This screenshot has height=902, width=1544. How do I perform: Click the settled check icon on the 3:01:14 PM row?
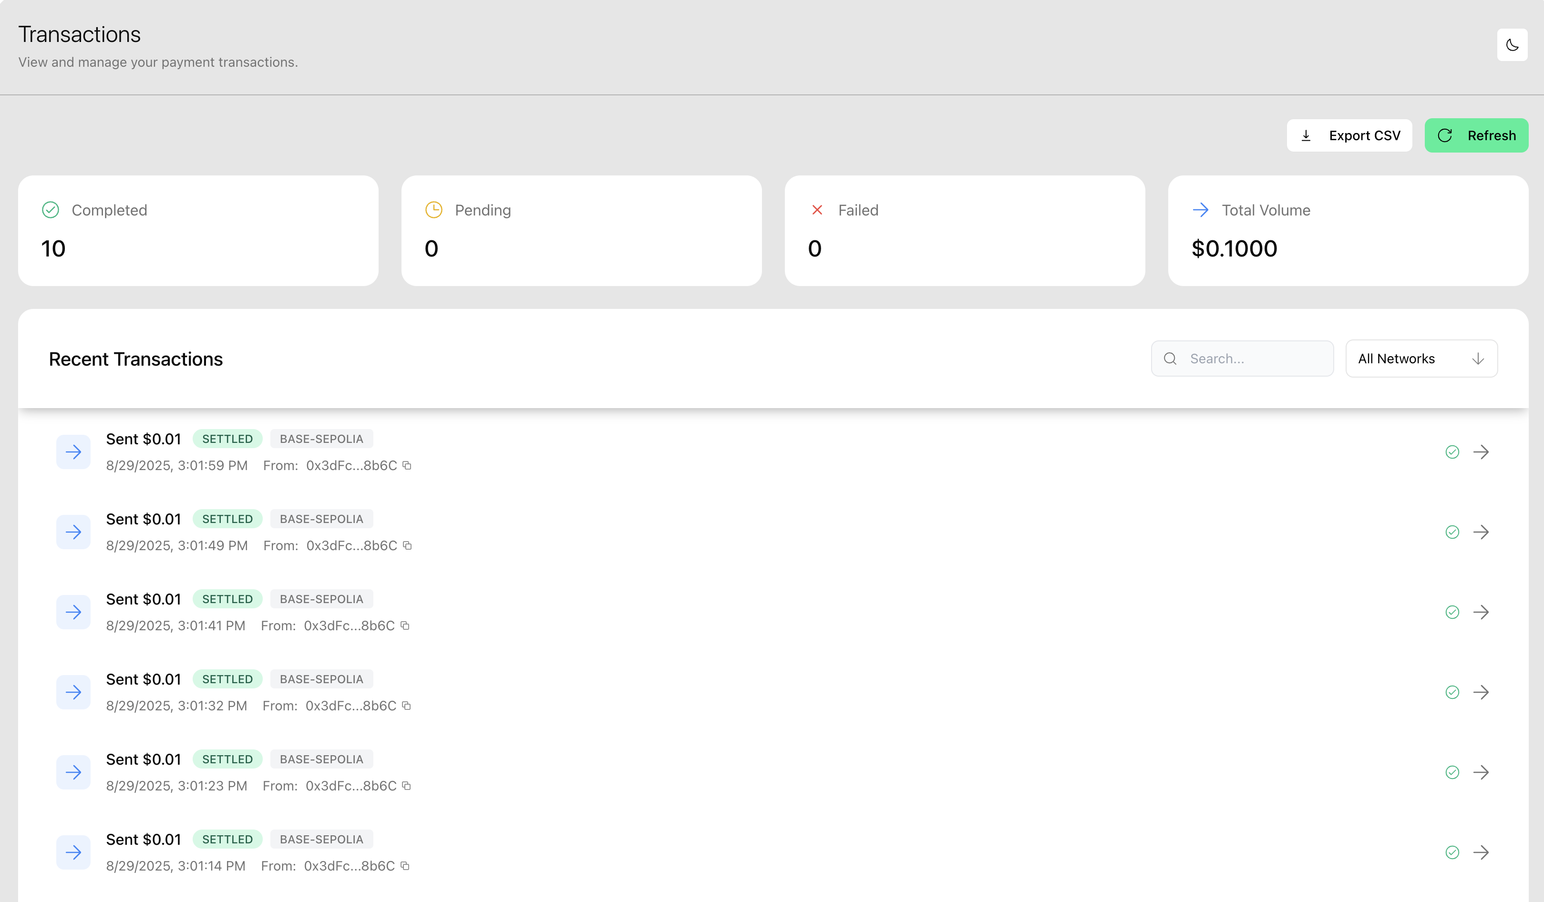1452,852
